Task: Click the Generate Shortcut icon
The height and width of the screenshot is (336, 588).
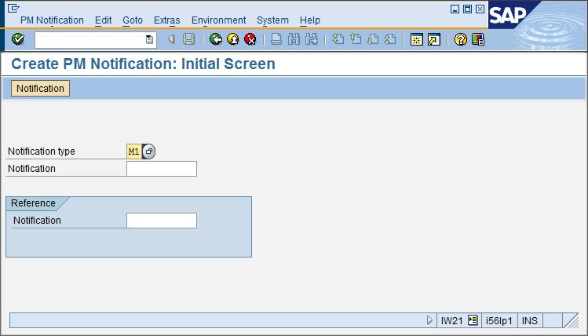Action: point(434,39)
